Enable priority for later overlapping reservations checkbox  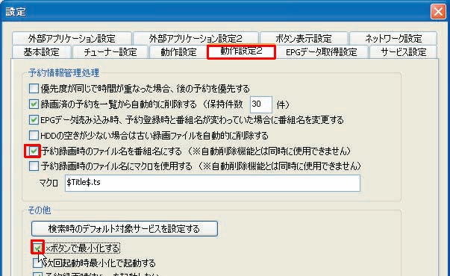34,88
